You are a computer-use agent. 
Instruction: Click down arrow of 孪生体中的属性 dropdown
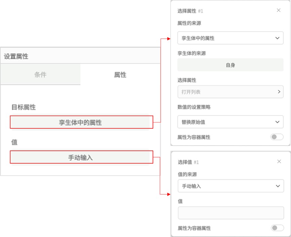[x=277, y=38]
